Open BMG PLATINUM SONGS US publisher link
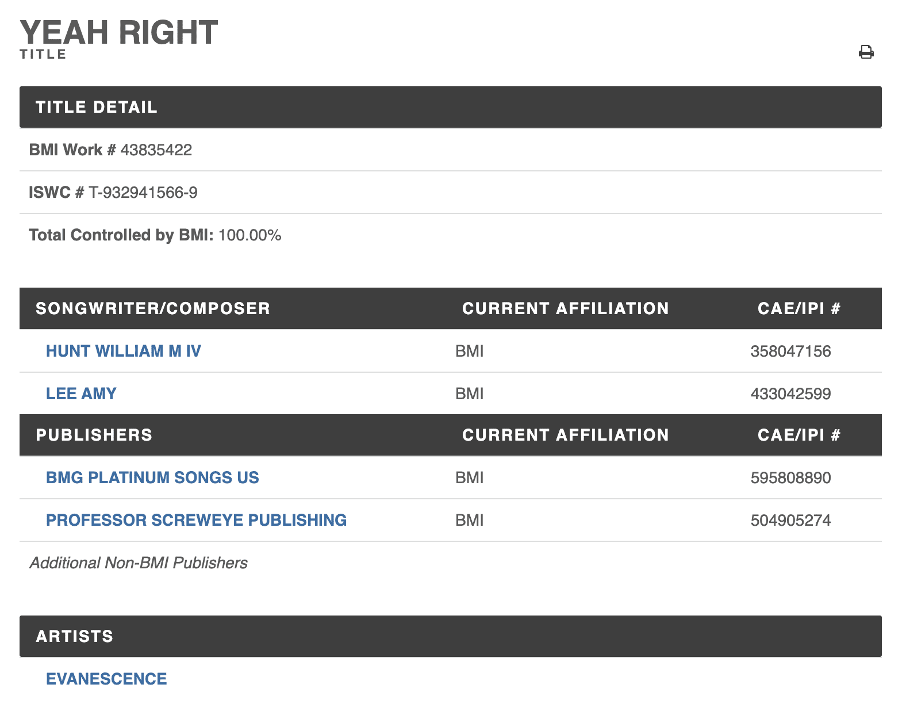This screenshot has width=906, height=711. pos(152,477)
